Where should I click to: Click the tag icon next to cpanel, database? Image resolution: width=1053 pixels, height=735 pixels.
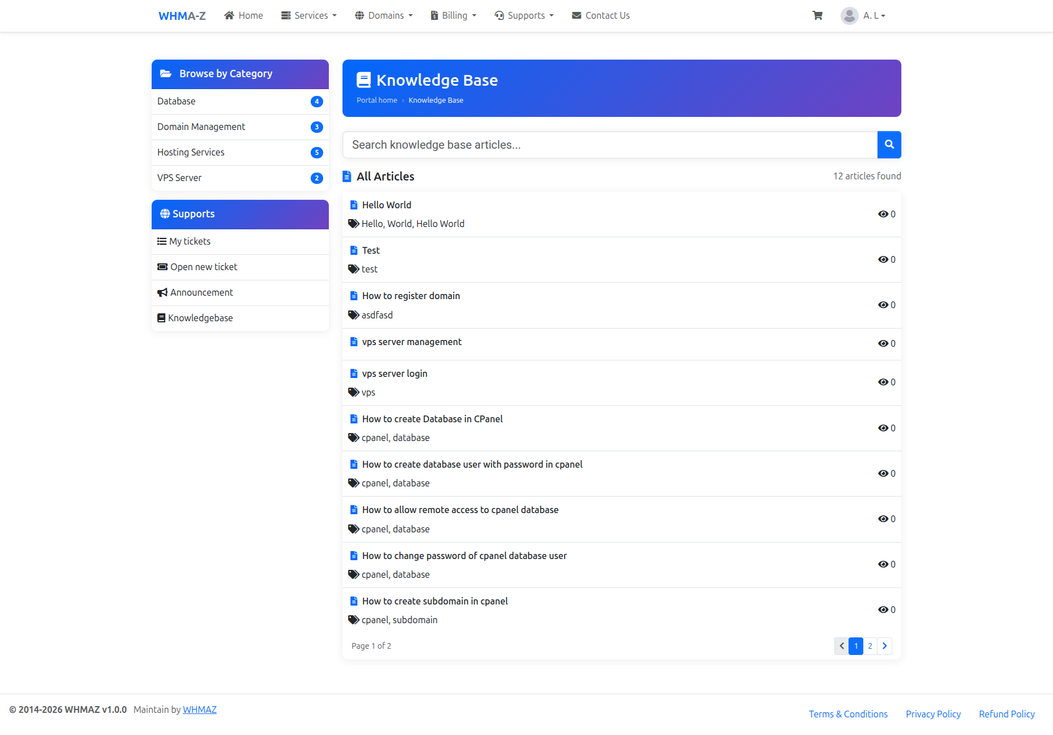click(353, 437)
